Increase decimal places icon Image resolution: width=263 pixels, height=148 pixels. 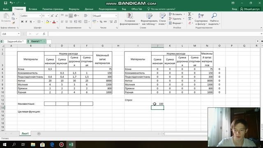pyautogui.click(x=111, y=22)
